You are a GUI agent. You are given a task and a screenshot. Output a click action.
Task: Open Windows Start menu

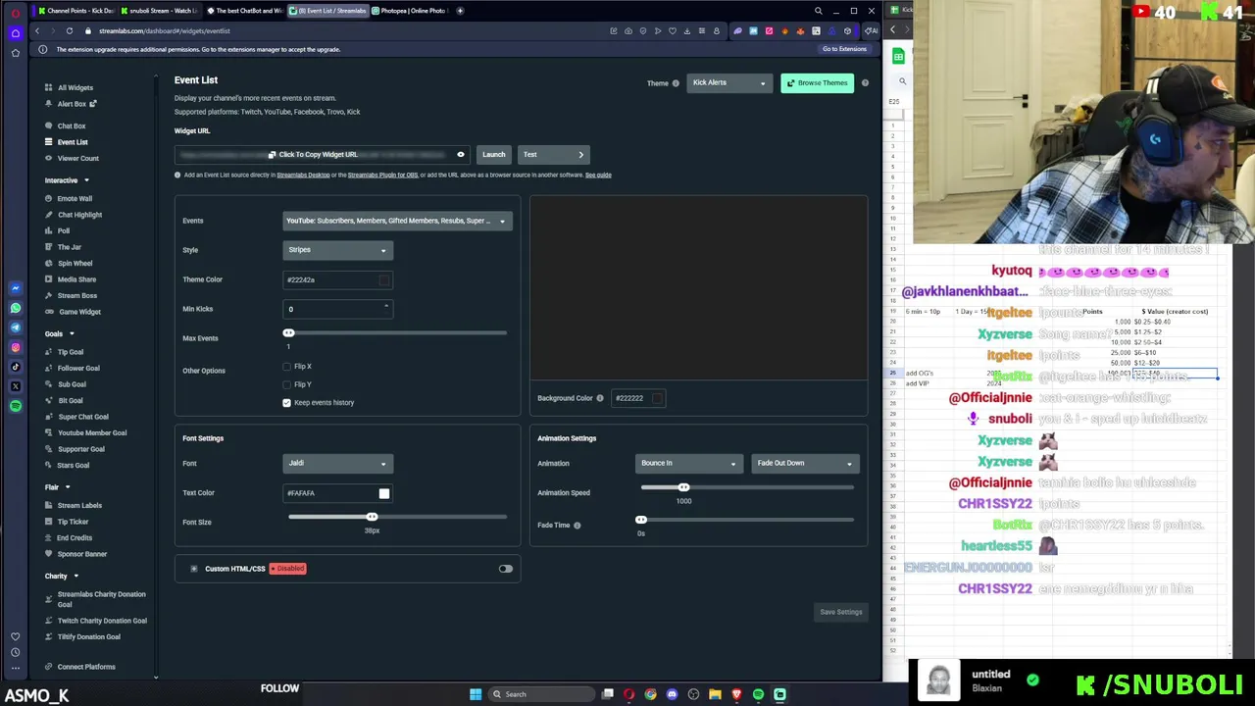(476, 694)
